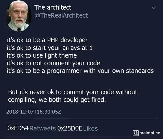The width and height of the screenshot is (163, 139).
Task: Click the 0xFD54 retweet count
Action: click(18, 128)
